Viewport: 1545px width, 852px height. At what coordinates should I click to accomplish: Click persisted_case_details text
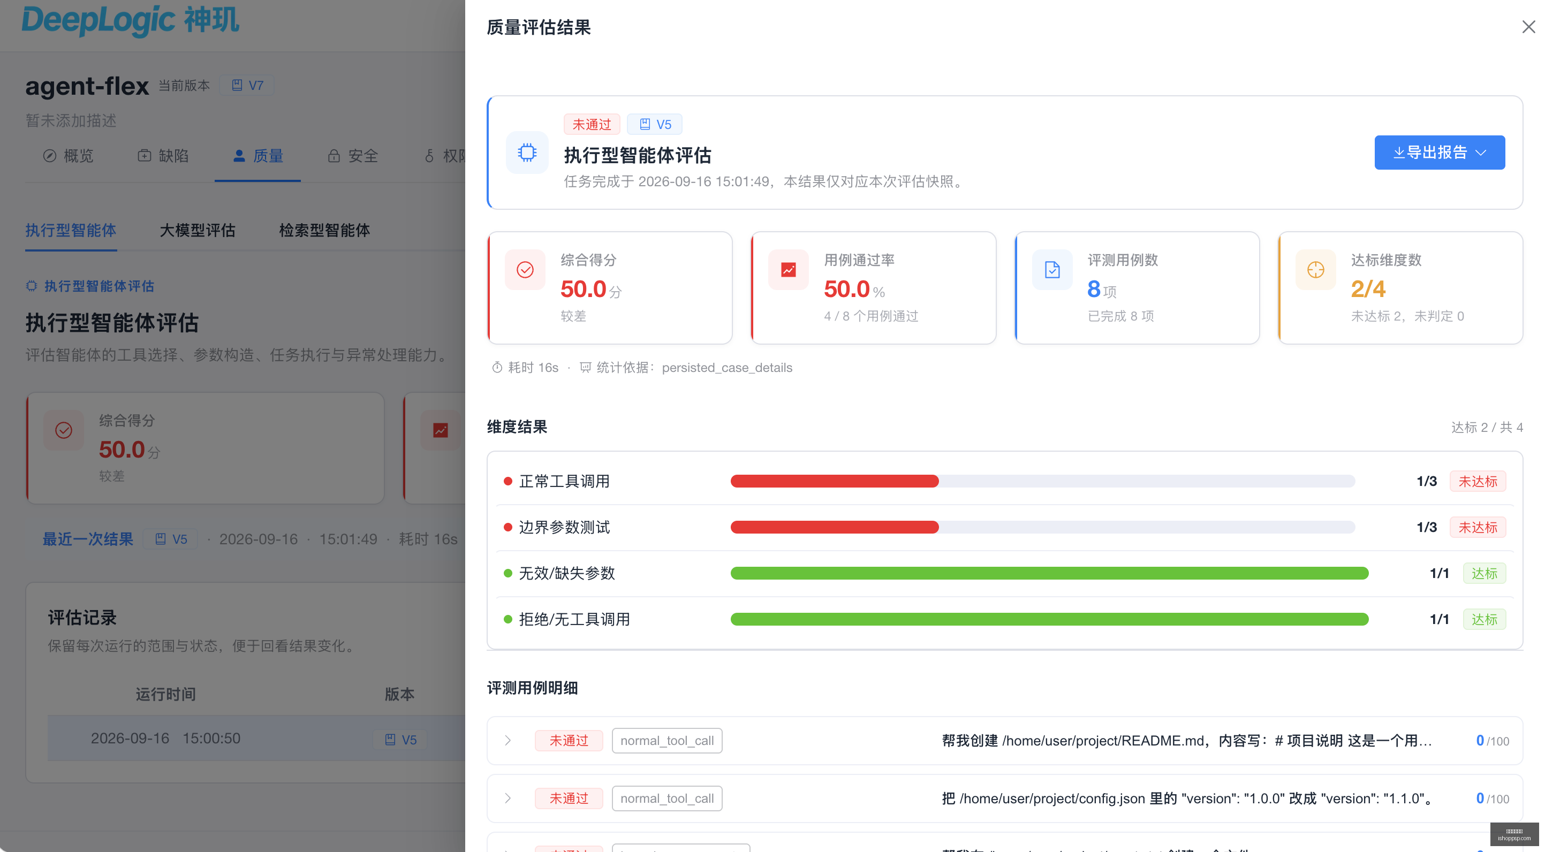point(727,368)
